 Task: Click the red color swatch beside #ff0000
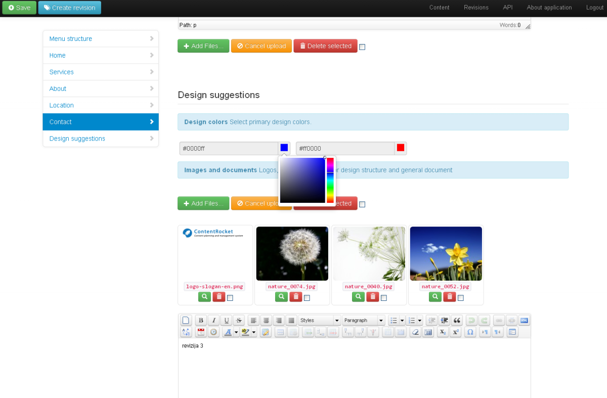pos(401,148)
